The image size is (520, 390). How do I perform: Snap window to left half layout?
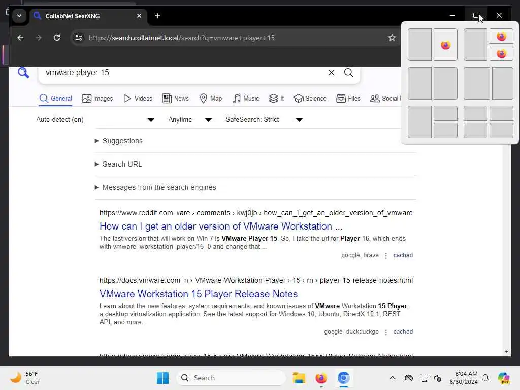tap(419, 45)
